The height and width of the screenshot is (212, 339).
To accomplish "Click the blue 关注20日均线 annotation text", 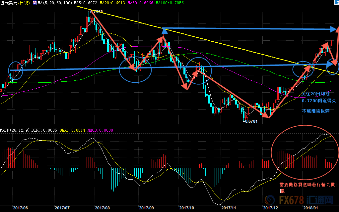I will (317, 94).
